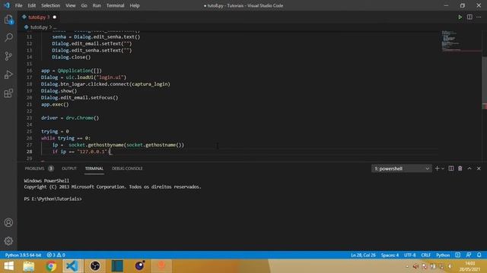The image size is (487, 273).
Task: Click 'UTF-8' encoding selector
Action: point(410,255)
